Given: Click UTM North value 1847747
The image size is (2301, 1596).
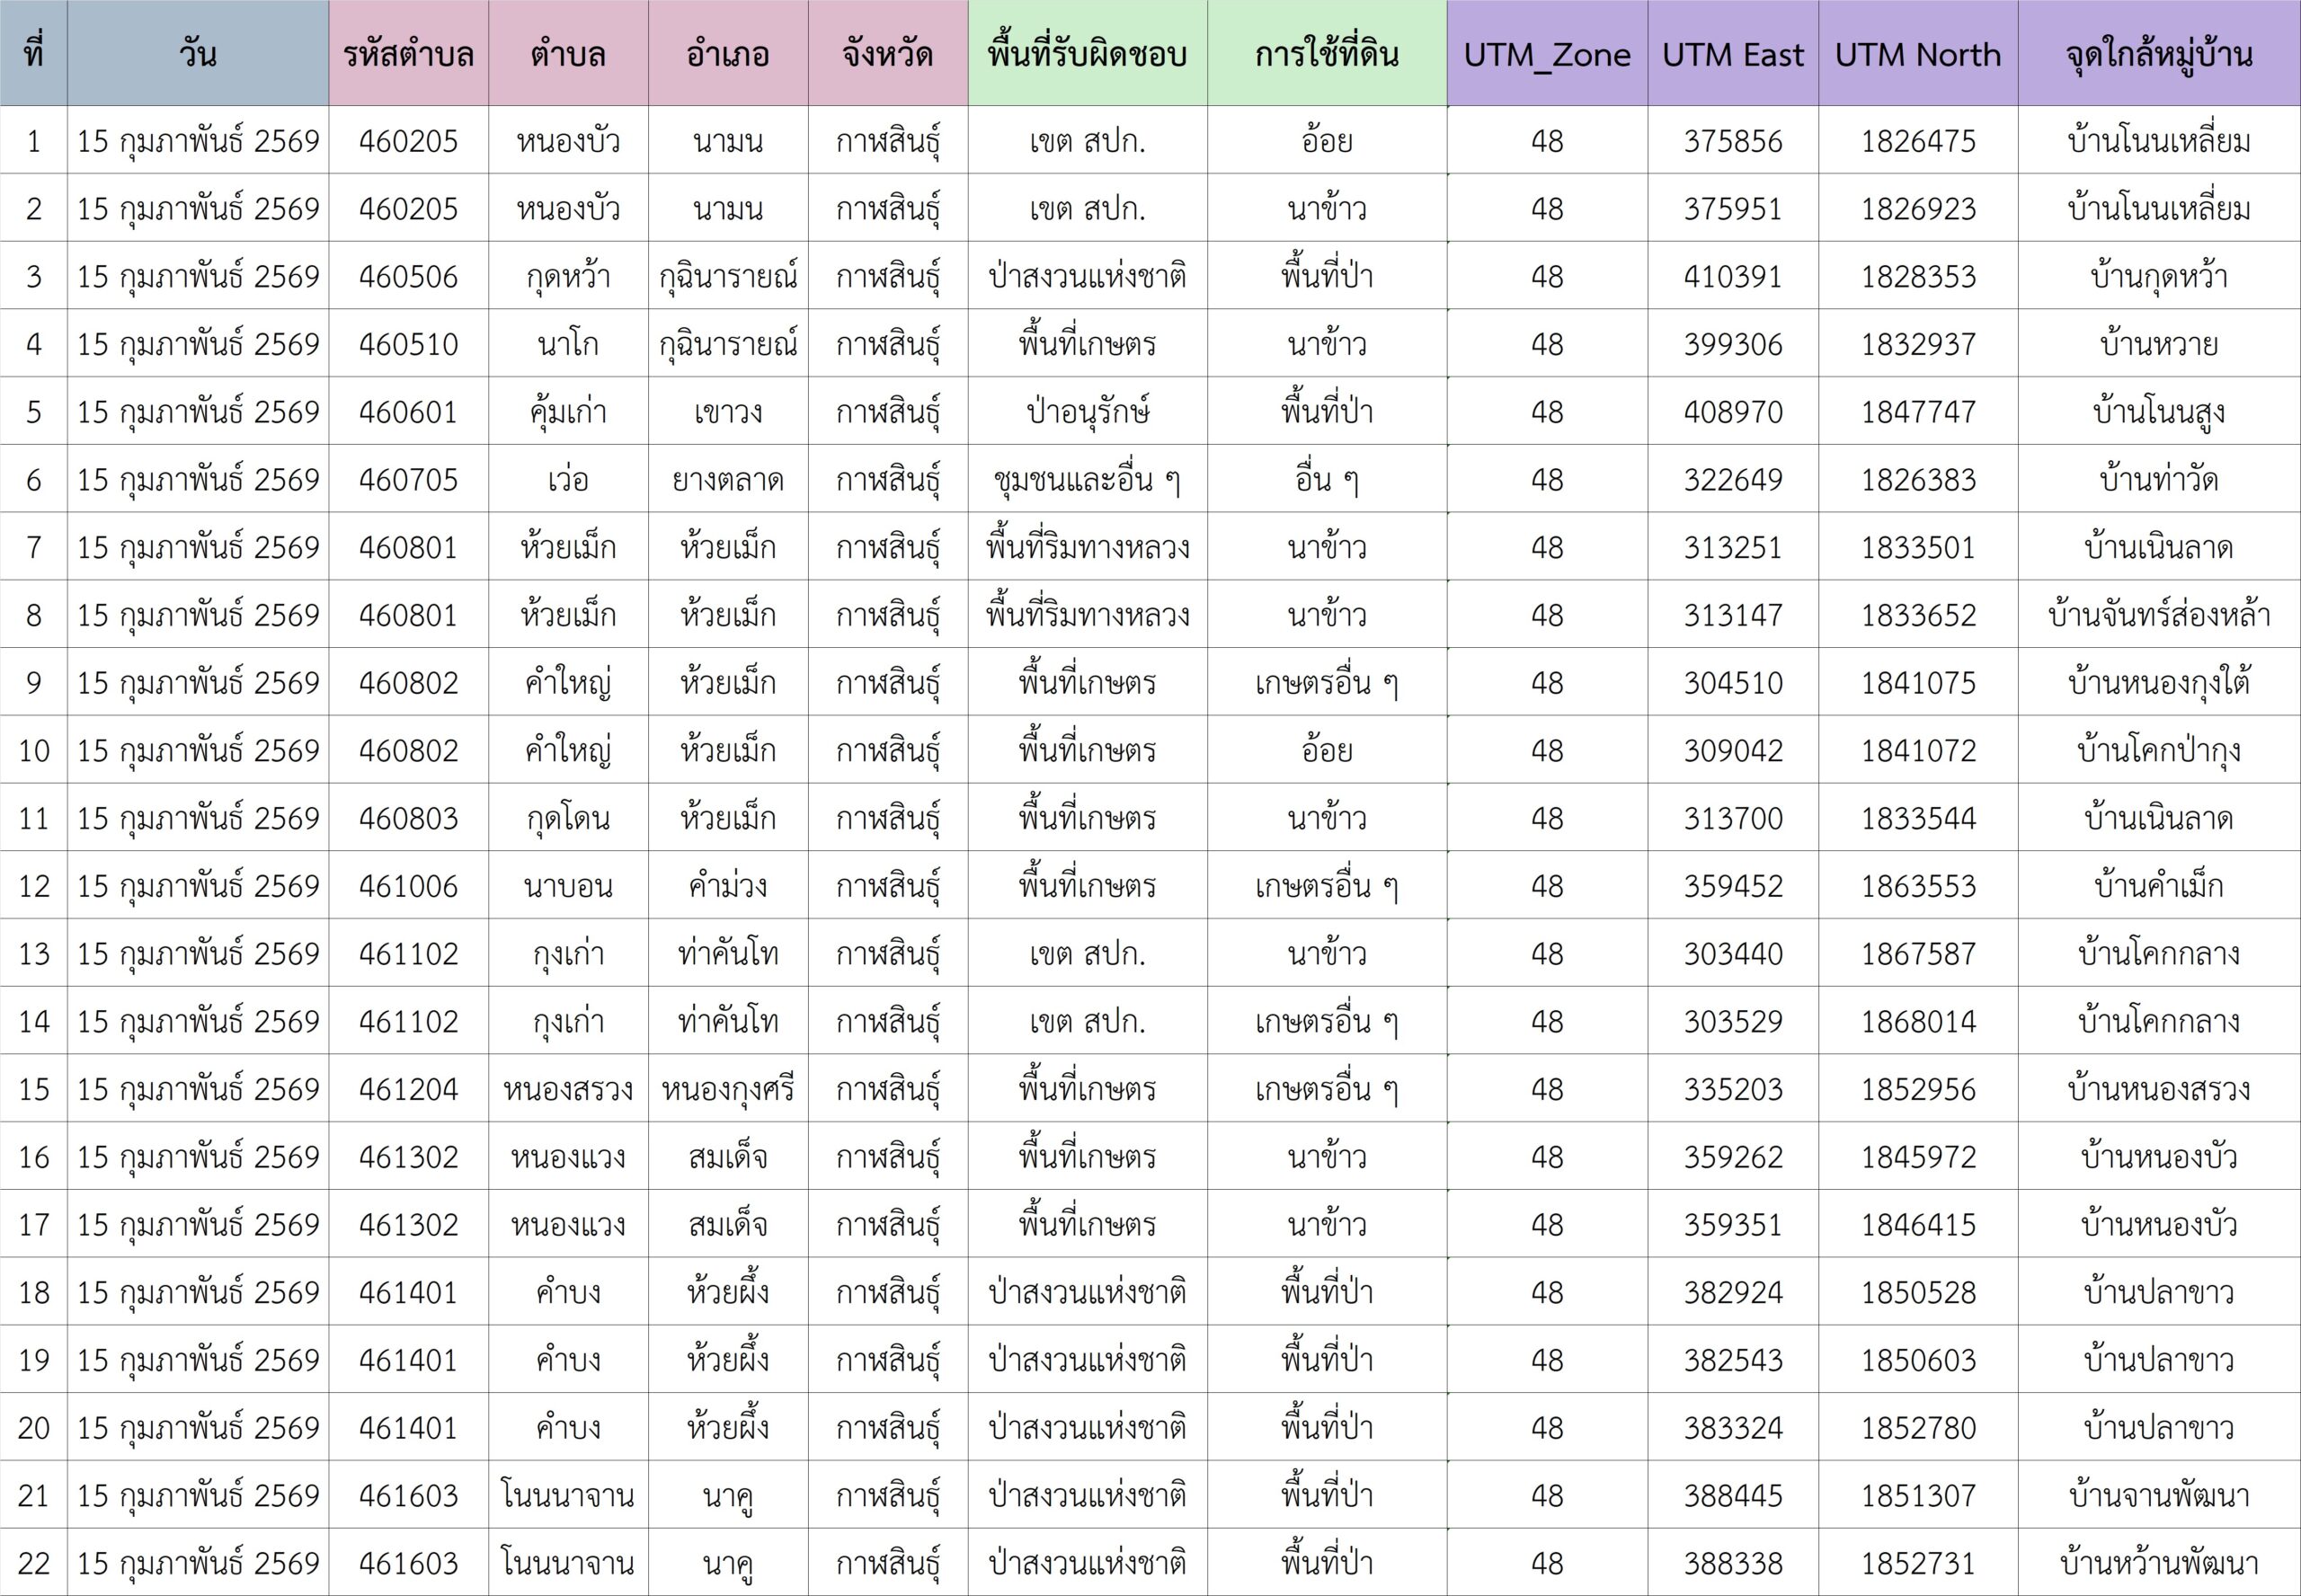Looking at the screenshot, I should pyautogui.click(x=1917, y=411).
